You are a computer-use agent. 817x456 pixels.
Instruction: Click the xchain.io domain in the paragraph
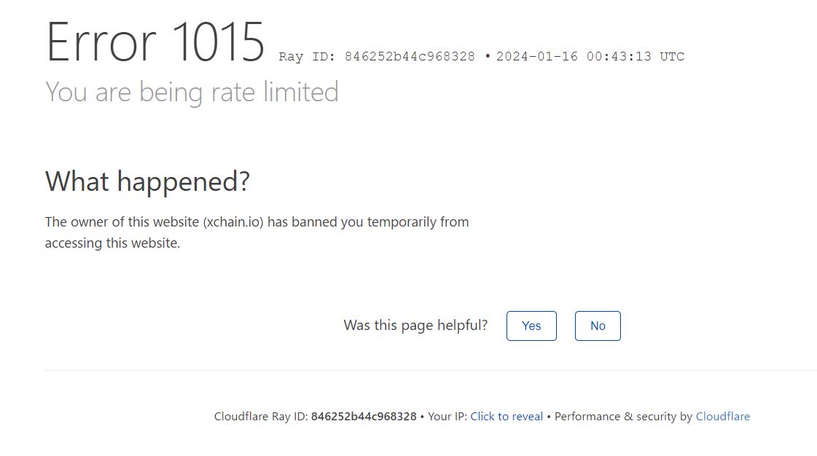click(233, 222)
